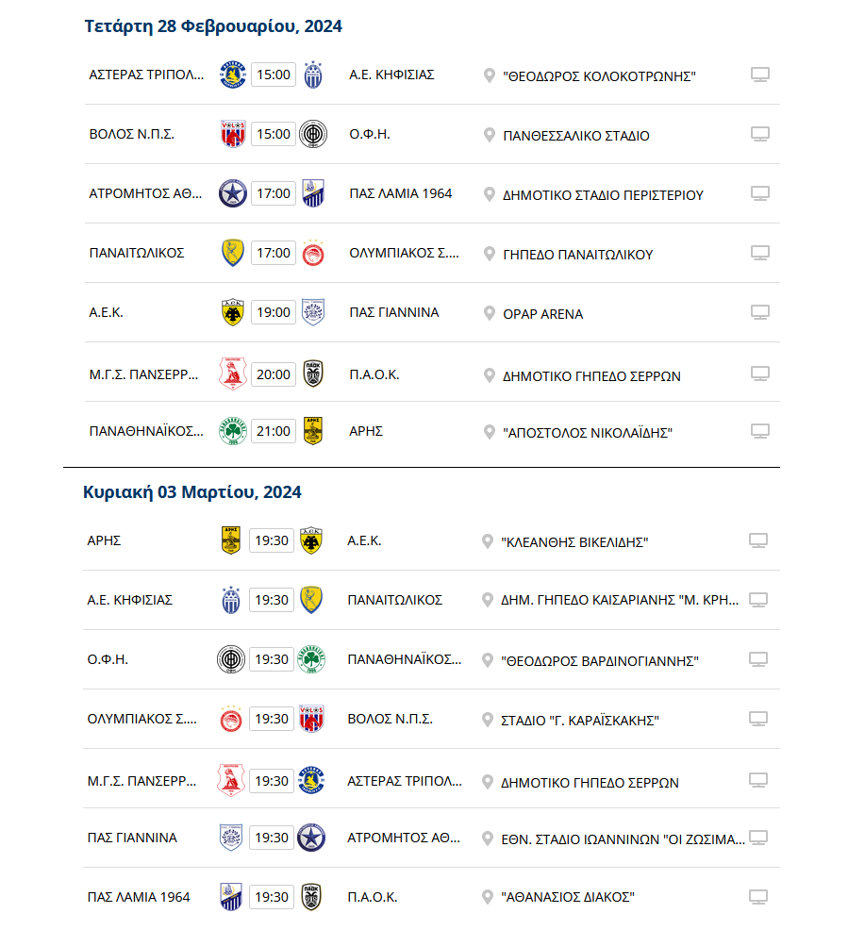This screenshot has height=930, width=848.
Task: Click TV icon in OPAP ARENA row
Action: click(x=759, y=312)
